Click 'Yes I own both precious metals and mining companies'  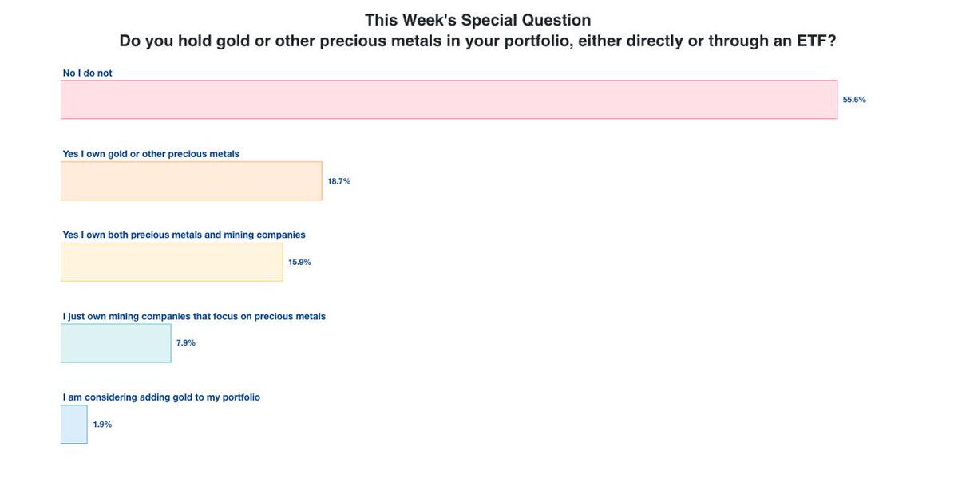click(x=184, y=235)
